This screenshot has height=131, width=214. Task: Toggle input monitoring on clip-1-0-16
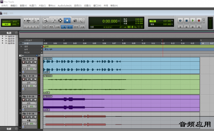tap(27, 79)
